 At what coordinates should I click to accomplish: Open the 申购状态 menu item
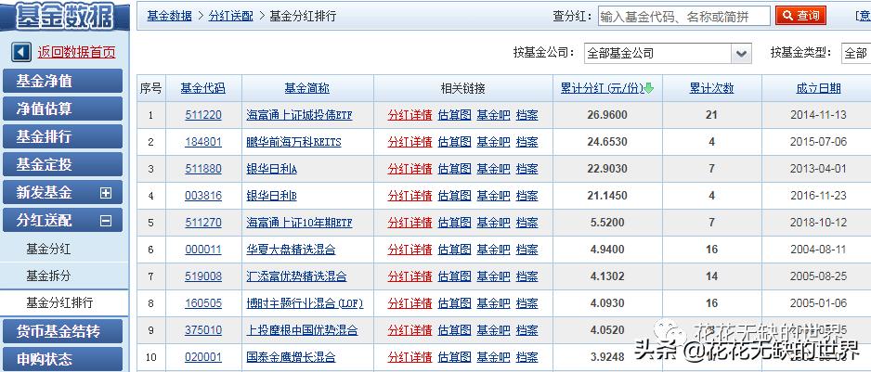[62, 359]
